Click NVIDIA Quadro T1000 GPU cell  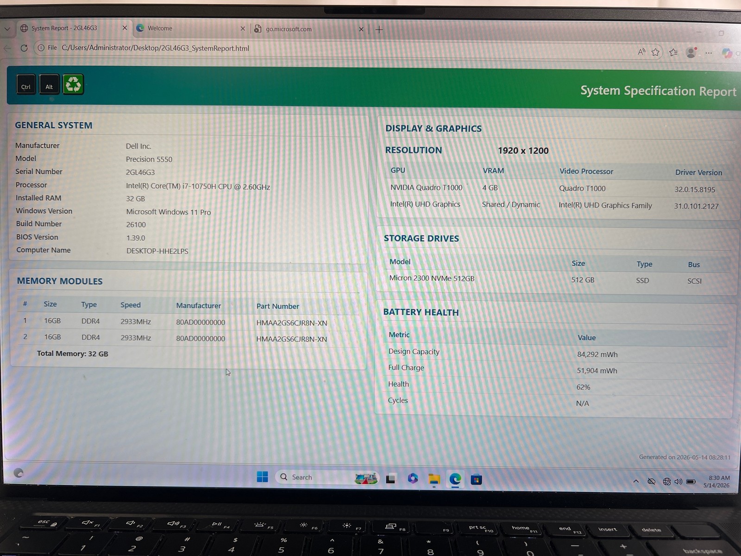[426, 188]
